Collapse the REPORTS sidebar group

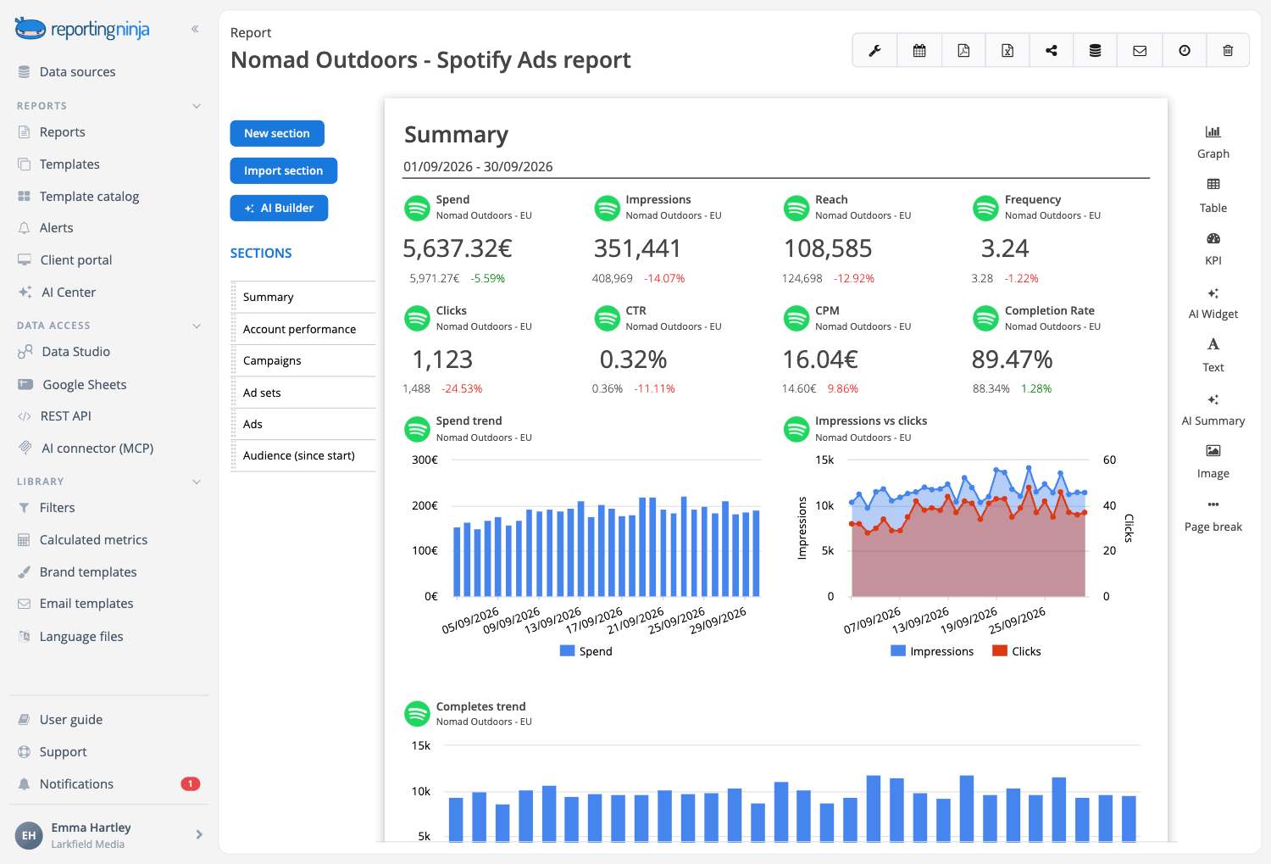tap(197, 106)
